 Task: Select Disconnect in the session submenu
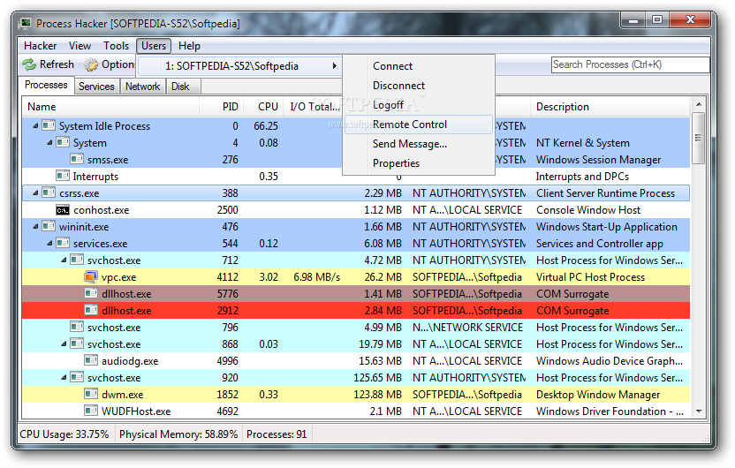click(419, 86)
